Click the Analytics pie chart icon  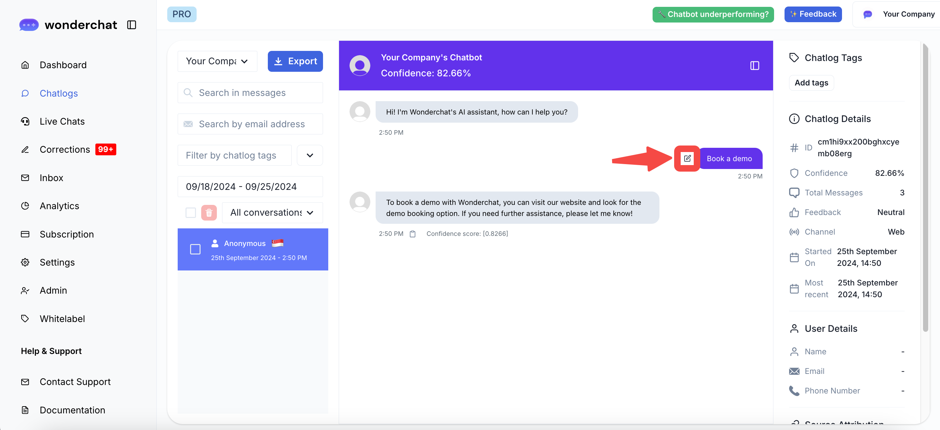point(25,206)
